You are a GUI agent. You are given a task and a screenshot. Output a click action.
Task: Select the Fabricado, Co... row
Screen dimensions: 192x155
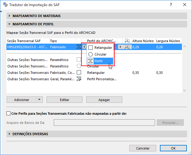[x=94, y=73]
